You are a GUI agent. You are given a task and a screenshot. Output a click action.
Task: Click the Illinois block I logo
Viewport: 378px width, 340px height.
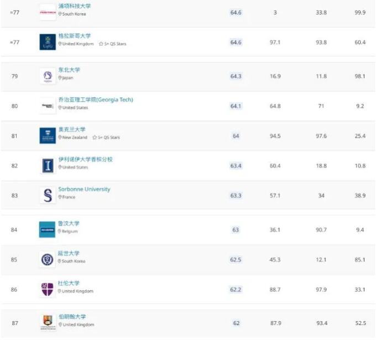[48, 166]
